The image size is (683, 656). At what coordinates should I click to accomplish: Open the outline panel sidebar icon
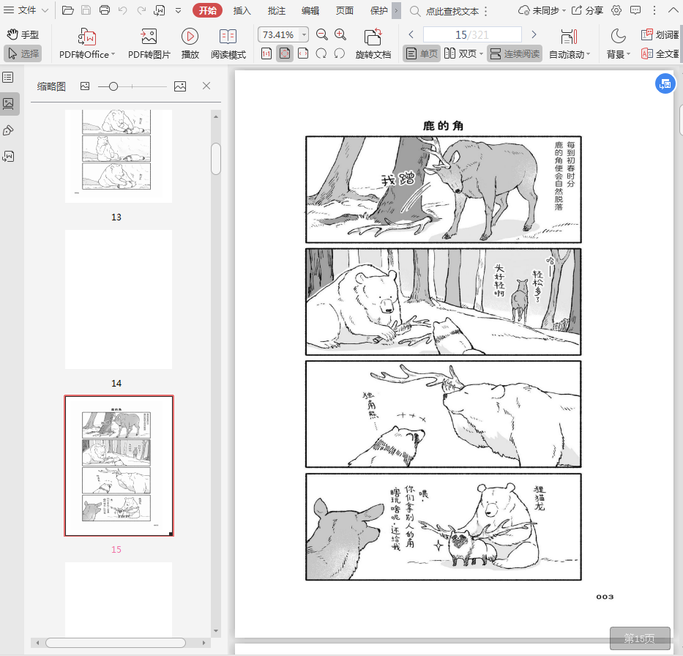8,78
